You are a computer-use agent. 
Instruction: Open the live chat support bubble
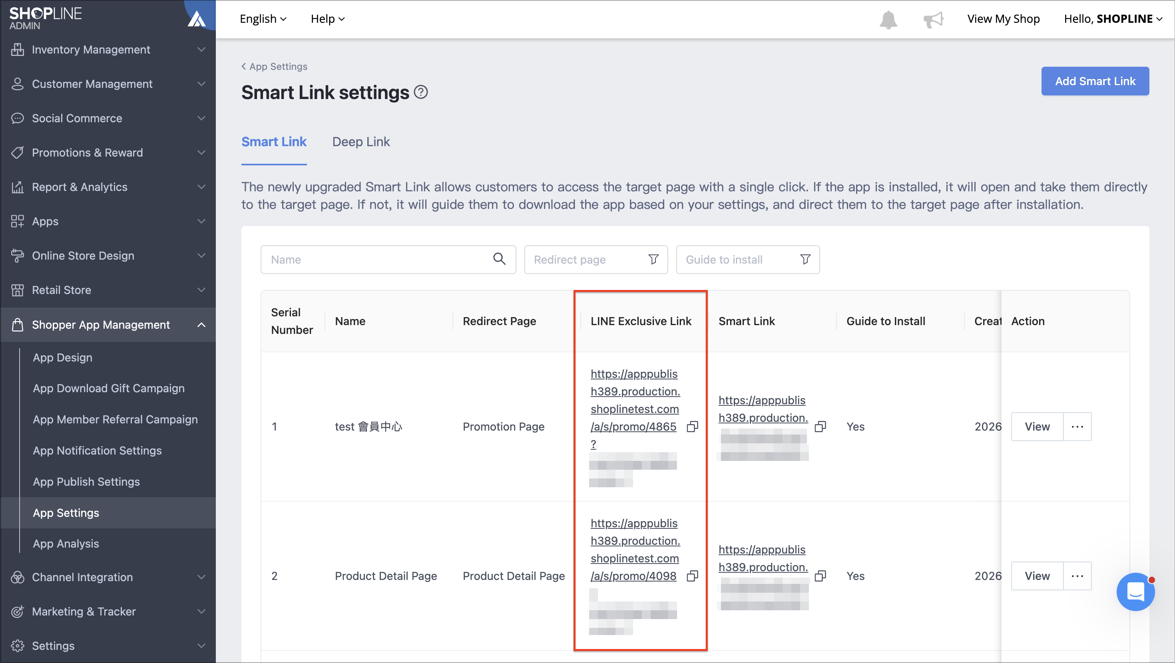tap(1135, 592)
